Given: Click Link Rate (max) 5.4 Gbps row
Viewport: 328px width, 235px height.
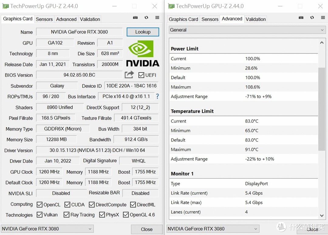Looking at the screenshot, I should pyautogui.click(x=244, y=203).
